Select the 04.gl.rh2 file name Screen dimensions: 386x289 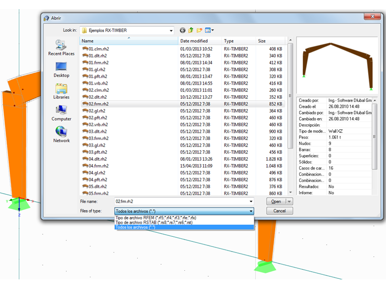coord(97,172)
